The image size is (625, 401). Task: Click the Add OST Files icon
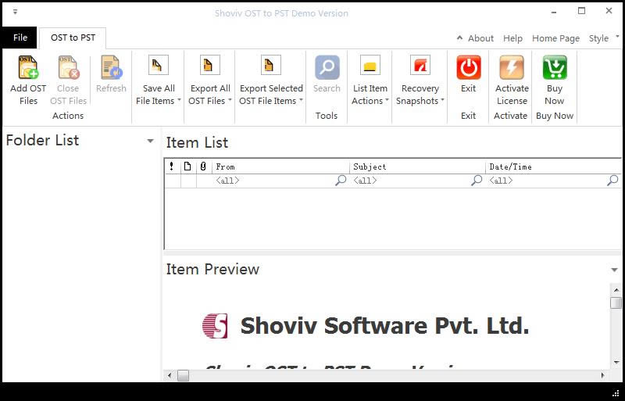click(x=28, y=67)
